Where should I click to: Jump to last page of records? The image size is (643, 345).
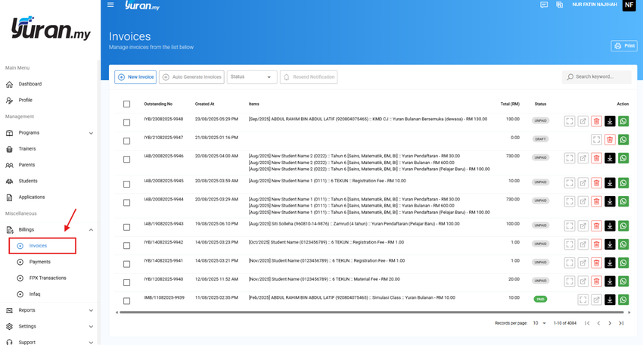pyautogui.click(x=621, y=323)
